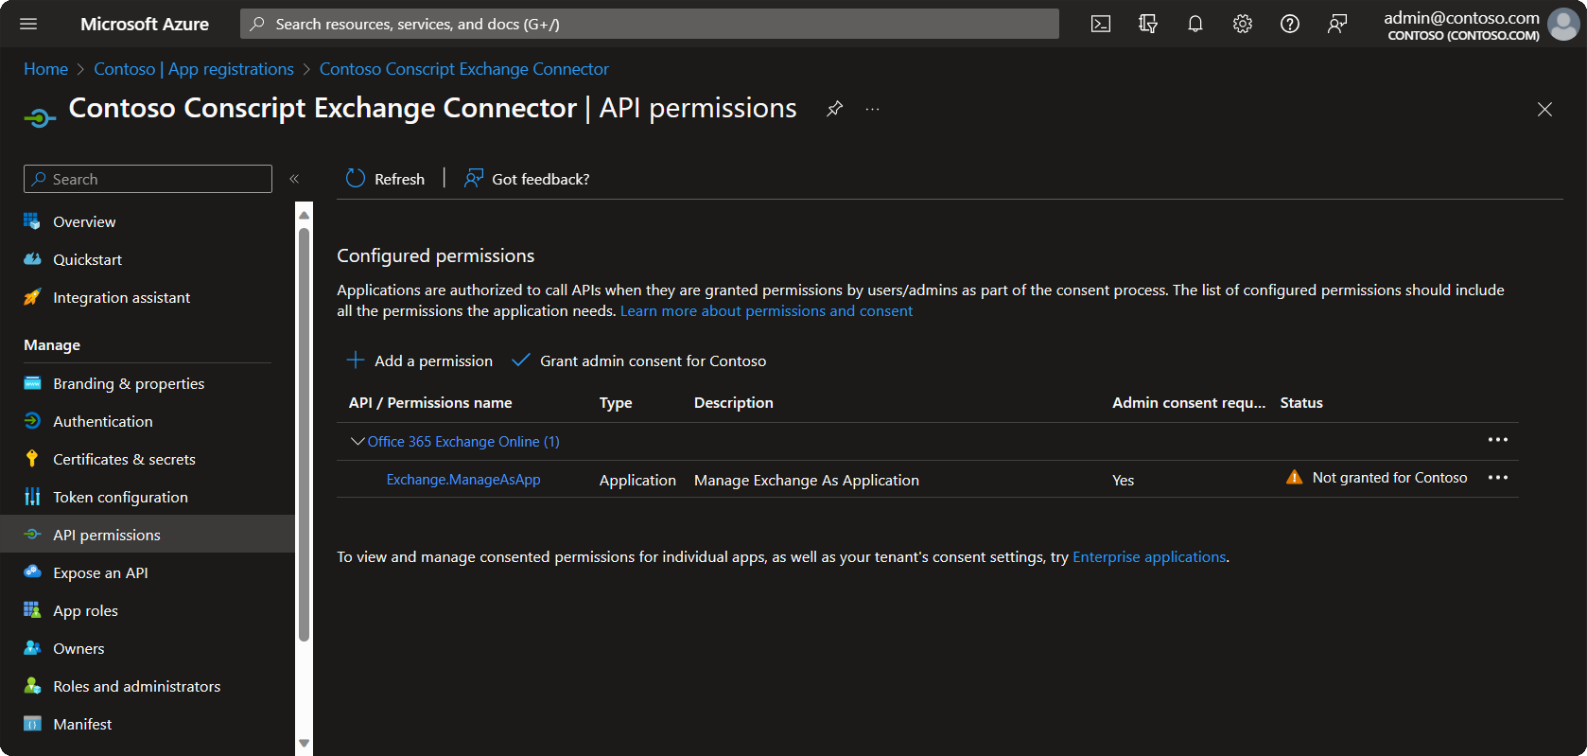Open Branding & properties
The height and width of the screenshot is (756, 1587).
pyautogui.click(x=129, y=383)
